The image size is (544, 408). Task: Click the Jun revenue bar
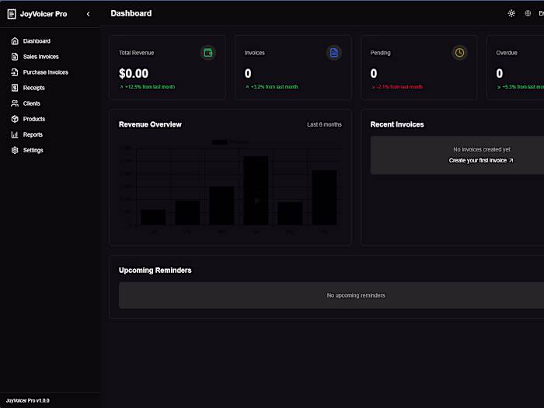pos(324,197)
